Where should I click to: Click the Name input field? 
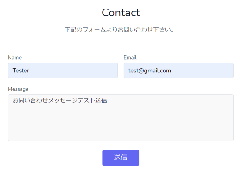(63, 70)
